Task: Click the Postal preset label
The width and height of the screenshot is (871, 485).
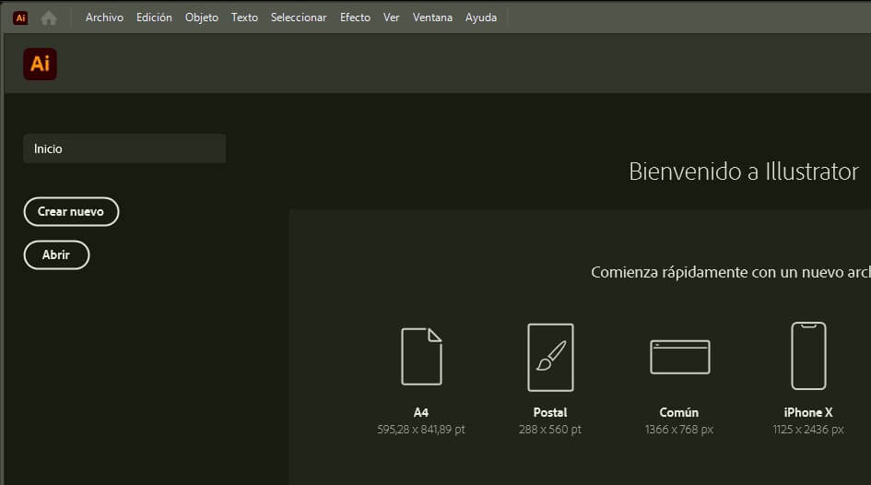Action: 550,413
